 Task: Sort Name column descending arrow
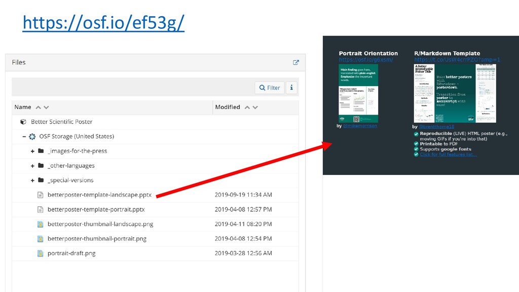tap(46, 107)
